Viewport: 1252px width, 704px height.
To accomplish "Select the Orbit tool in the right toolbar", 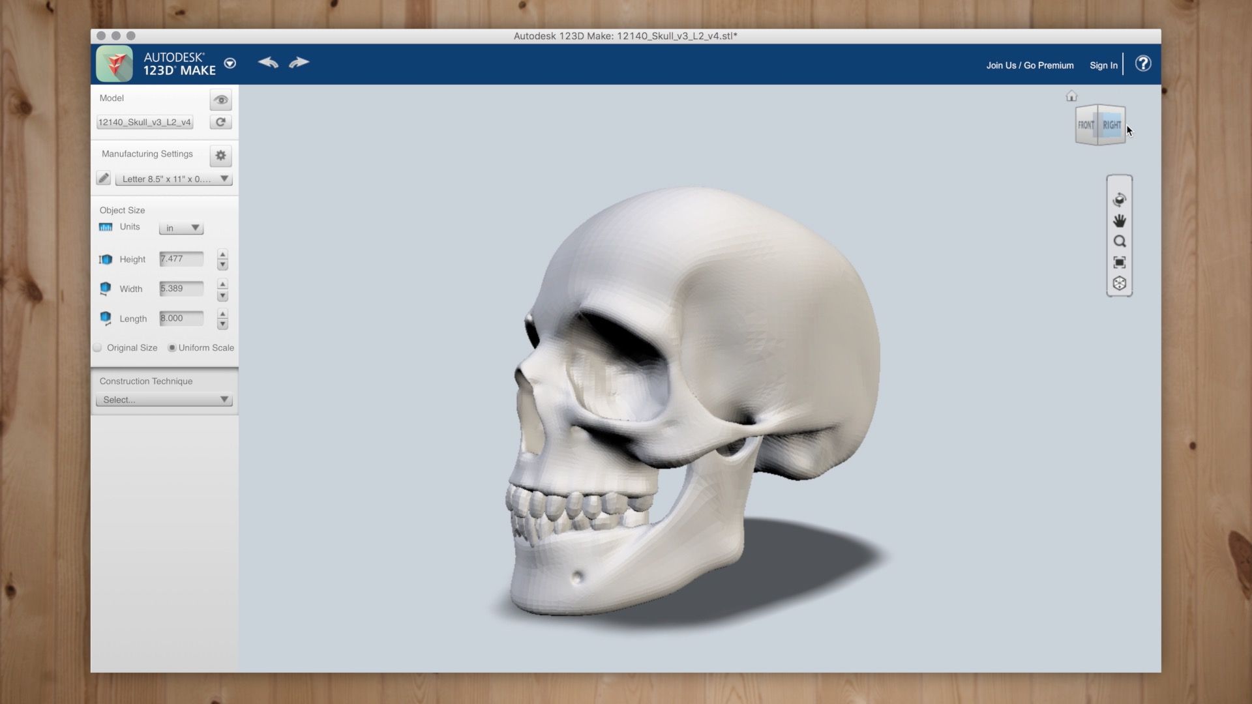I will [x=1120, y=198].
